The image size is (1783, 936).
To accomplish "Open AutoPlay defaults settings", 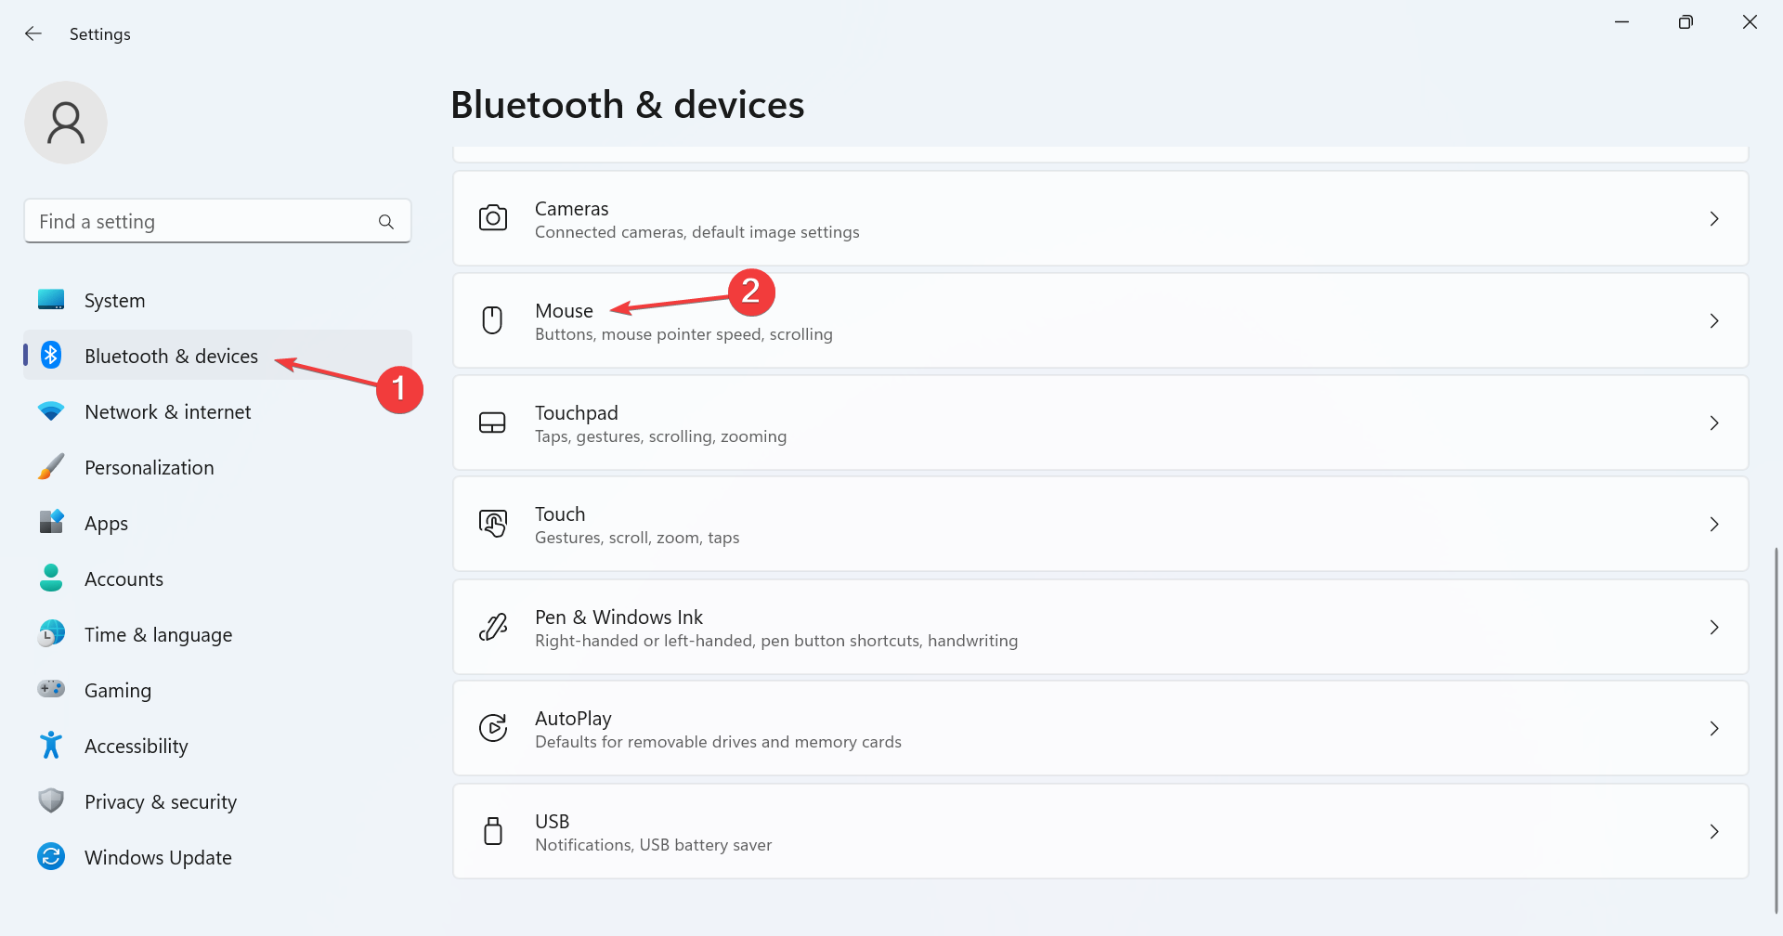I will pos(717,729).
